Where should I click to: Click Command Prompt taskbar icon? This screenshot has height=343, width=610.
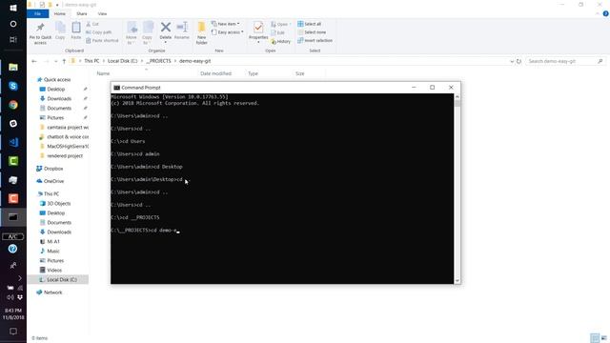click(x=12, y=217)
